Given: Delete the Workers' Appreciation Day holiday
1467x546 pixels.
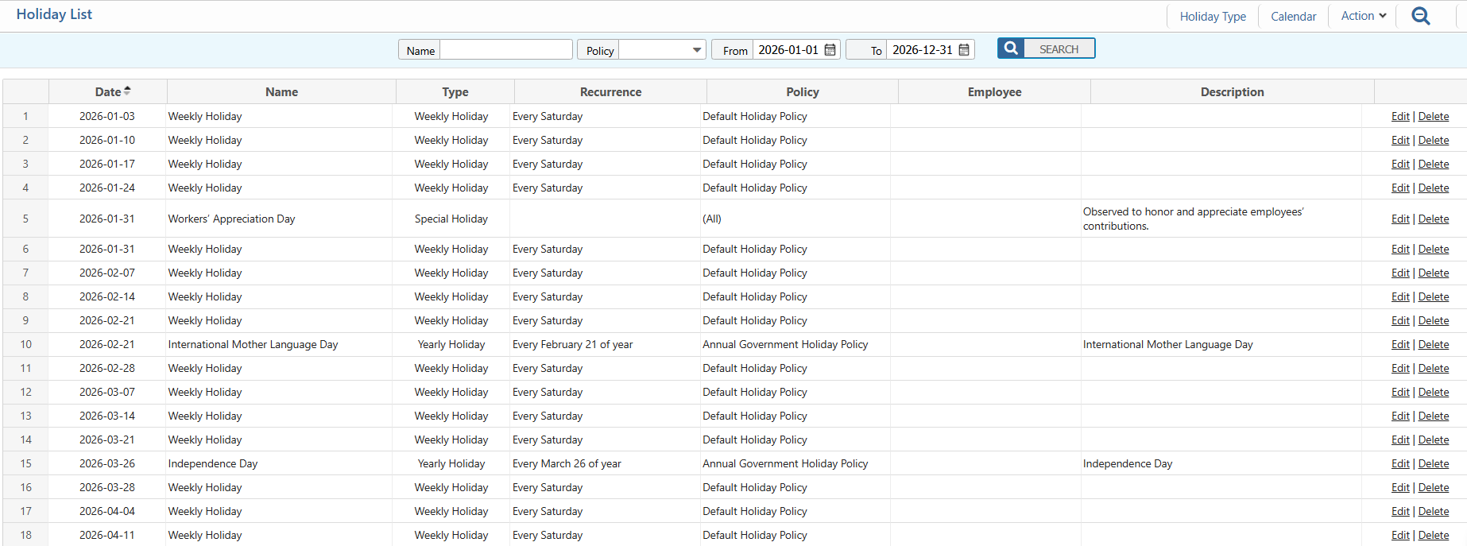Looking at the screenshot, I should tap(1433, 219).
